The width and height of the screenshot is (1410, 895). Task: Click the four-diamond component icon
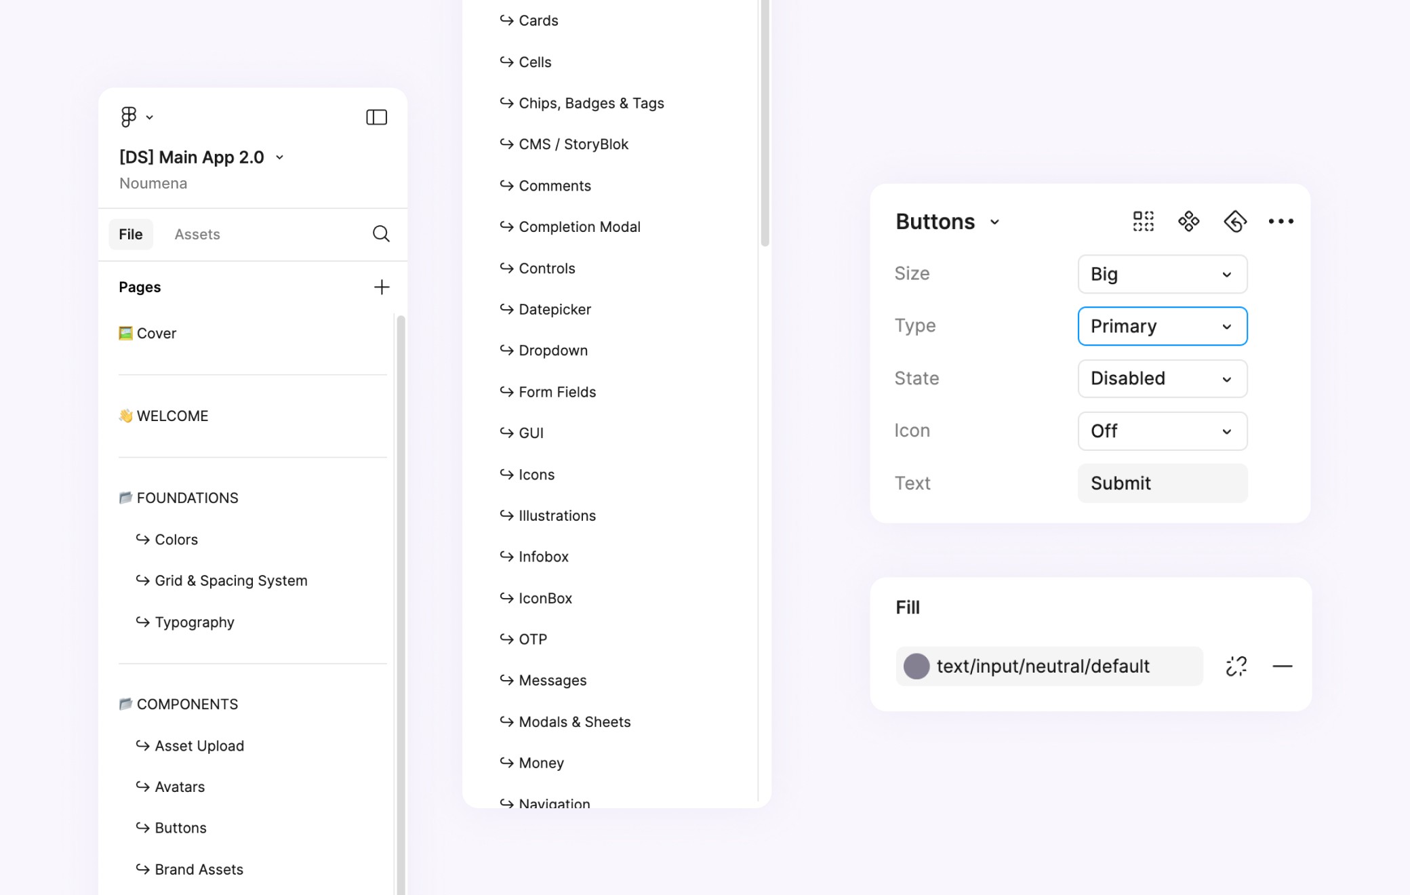point(1188,221)
